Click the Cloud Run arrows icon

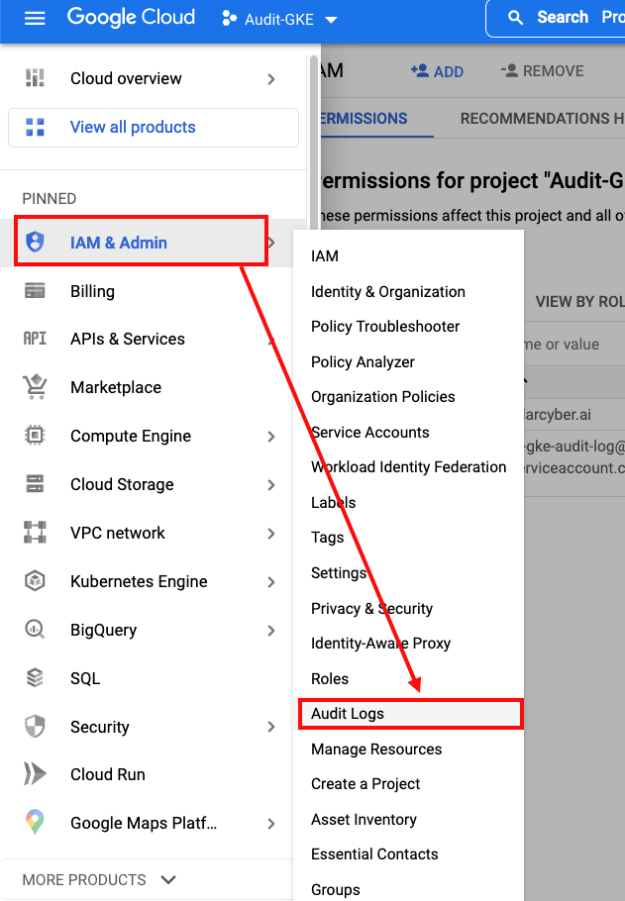click(35, 774)
